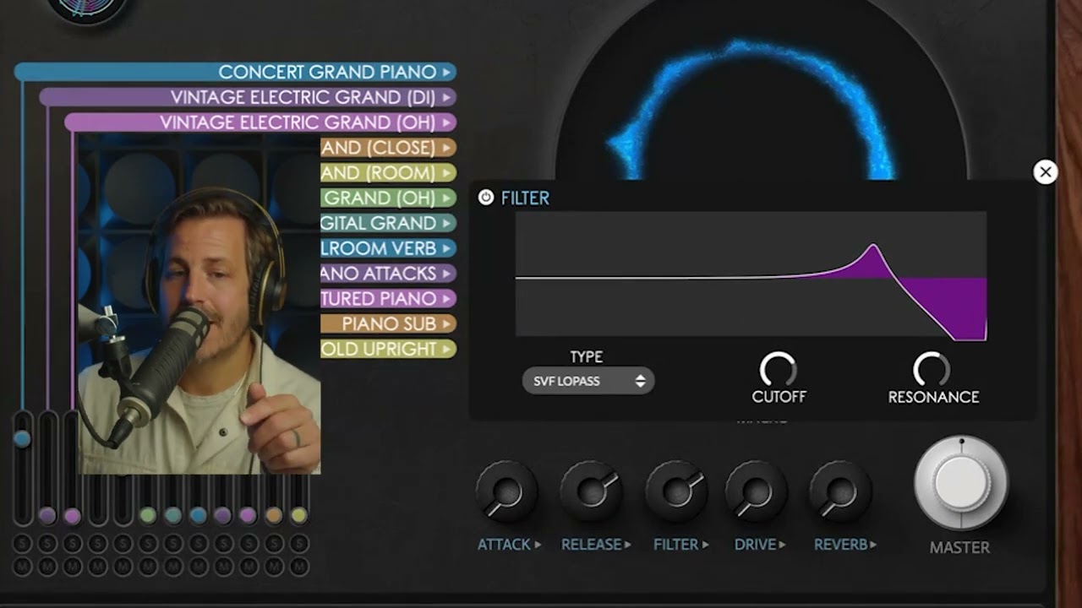Click the Master label under the knob

(x=959, y=547)
